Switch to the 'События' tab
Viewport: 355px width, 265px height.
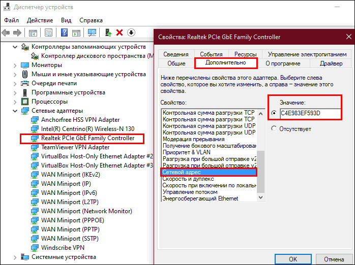(x=211, y=54)
